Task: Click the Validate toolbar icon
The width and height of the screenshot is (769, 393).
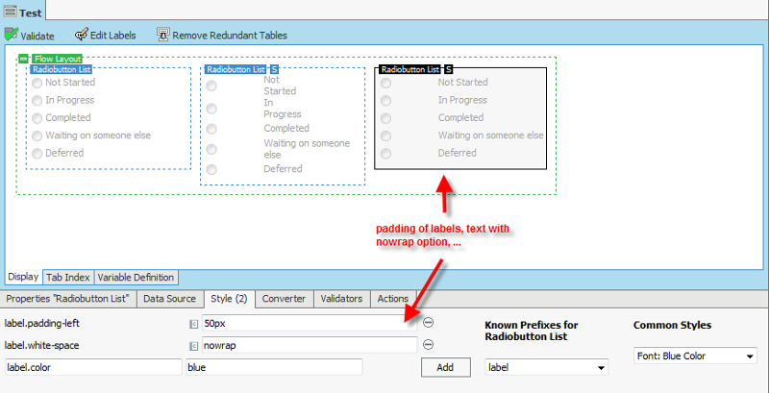Action: tap(11, 35)
